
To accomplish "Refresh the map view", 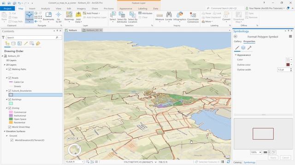I will [x=229, y=162].
